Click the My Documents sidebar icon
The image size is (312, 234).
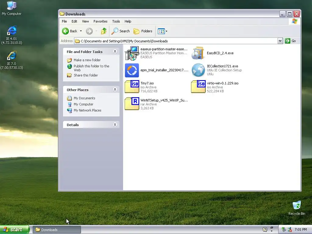pos(69,98)
